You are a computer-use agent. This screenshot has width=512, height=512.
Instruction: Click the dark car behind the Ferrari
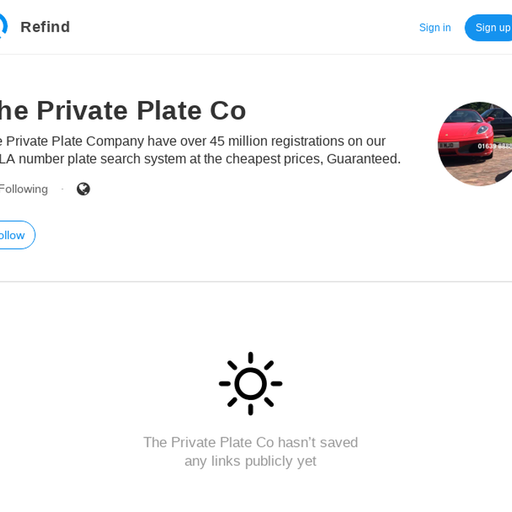(498, 121)
